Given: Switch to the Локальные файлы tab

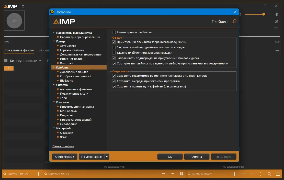Looking at the screenshot, I should [x=19, y=50].
